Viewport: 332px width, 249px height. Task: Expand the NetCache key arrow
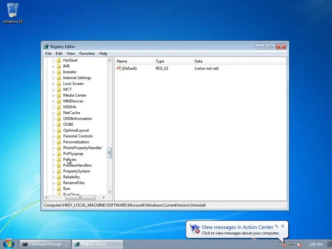pos(53,113)
